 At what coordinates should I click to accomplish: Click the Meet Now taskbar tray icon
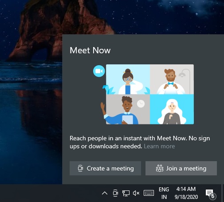pyautogui.click(x=115, y=193)
